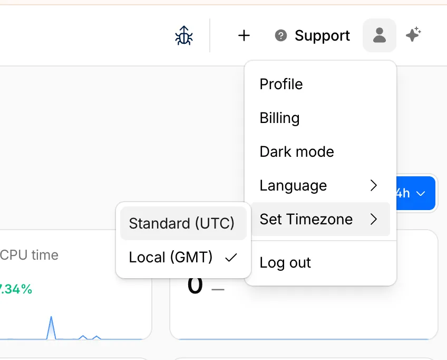Open the Profile menu entry
447x360 pixels.
(x=280, y=84)
